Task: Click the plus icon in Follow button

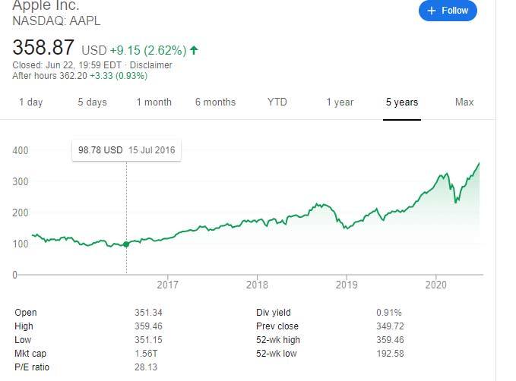Action: (x=432, y=11)
